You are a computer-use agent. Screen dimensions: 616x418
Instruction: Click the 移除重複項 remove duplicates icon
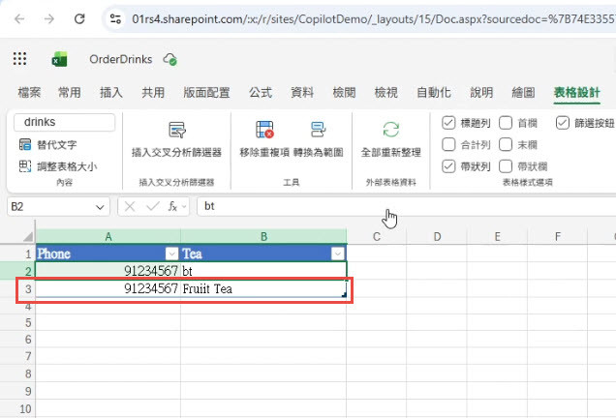click(x=264, y=130)
